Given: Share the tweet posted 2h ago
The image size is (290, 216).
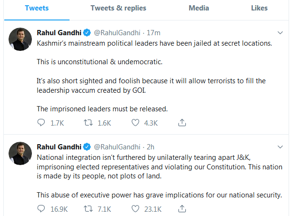Looking at the screenshot, I should [181, 209].
